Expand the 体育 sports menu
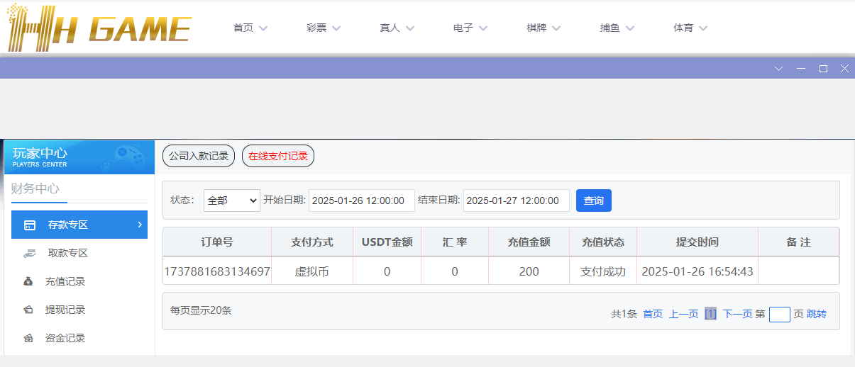 (x=690, y=28)
